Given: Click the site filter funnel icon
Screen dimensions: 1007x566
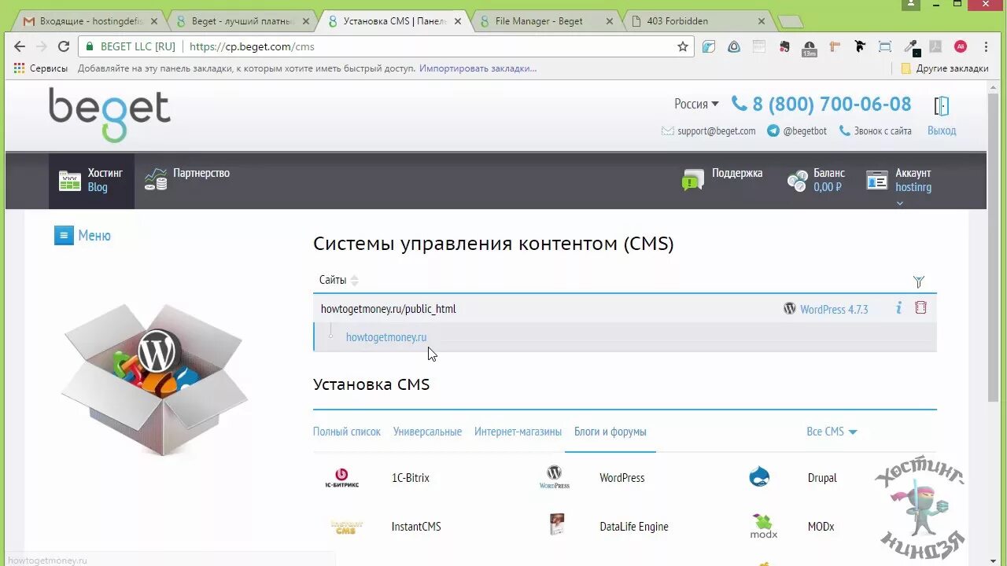Looking at the screenshot, I should pos(918,281).
